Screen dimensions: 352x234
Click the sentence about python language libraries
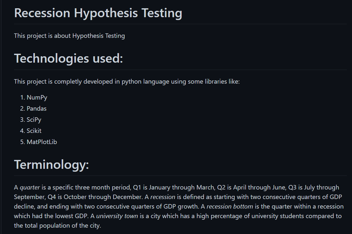pyautogui.click(x=127, y=82)
